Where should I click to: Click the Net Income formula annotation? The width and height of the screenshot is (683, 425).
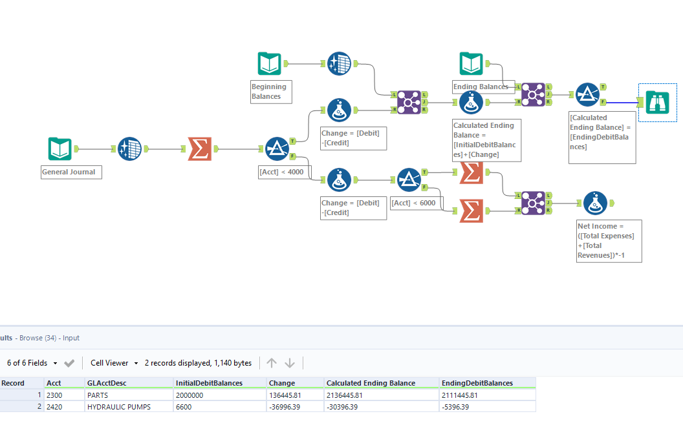click(609, 241)
